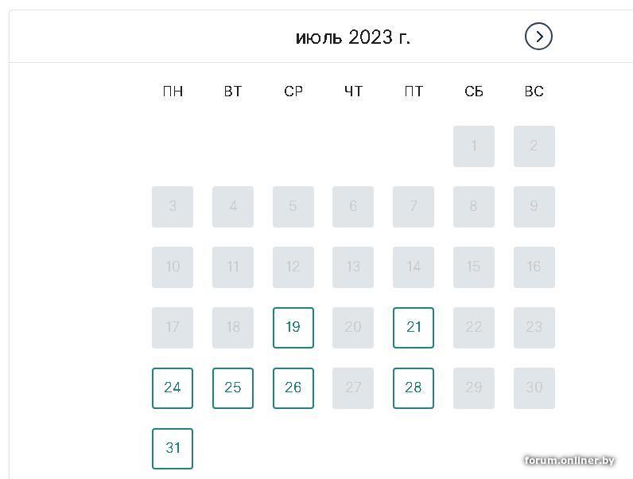The height and width of the screenshot is (479, 633).
Task: Choose July 25 in the calendar
Action: (x=233, y=388)
